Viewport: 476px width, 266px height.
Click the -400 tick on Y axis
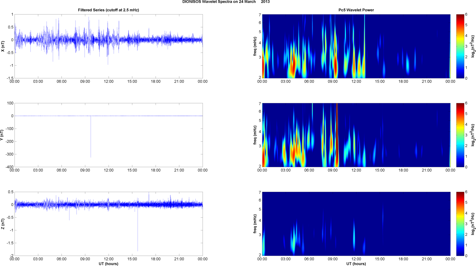[9, 167]
